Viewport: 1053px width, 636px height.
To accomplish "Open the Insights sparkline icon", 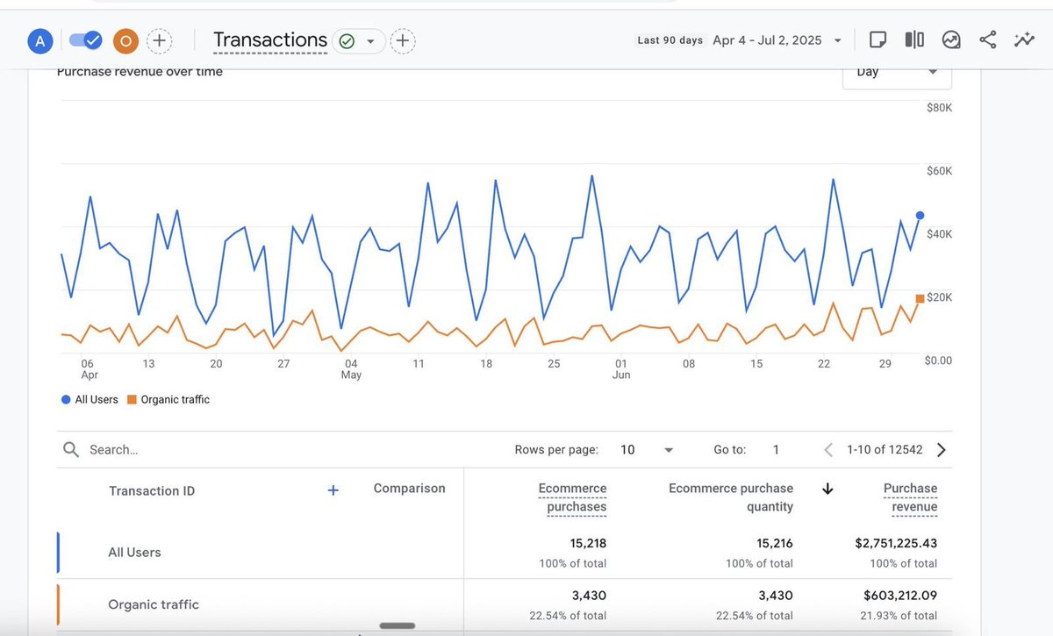I will (x=1024, y=39).
